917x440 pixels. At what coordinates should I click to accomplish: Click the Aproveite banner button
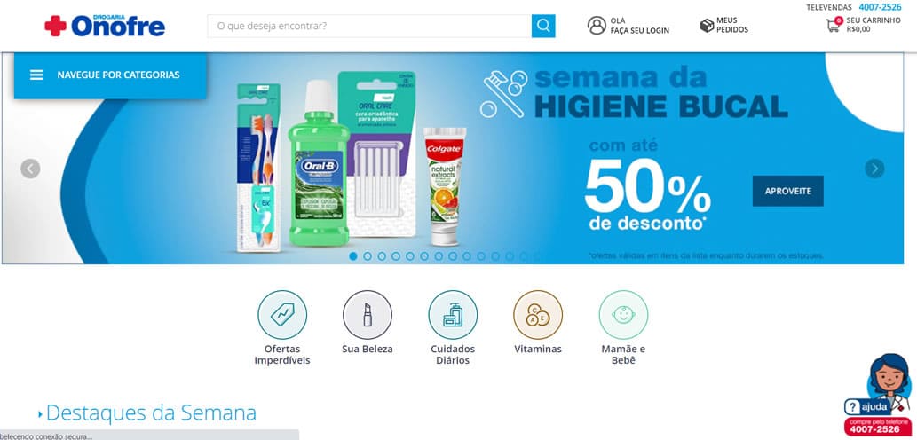[x=787, y=191]
